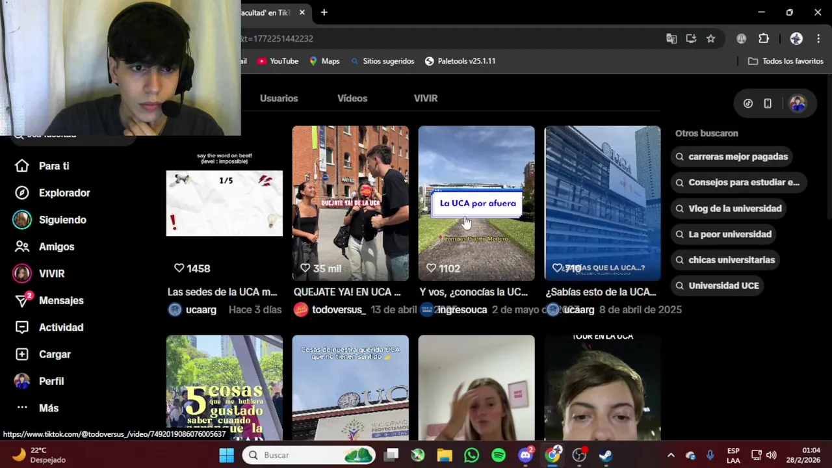Click the Google Translate icon in address bar

tap(671, 39)
